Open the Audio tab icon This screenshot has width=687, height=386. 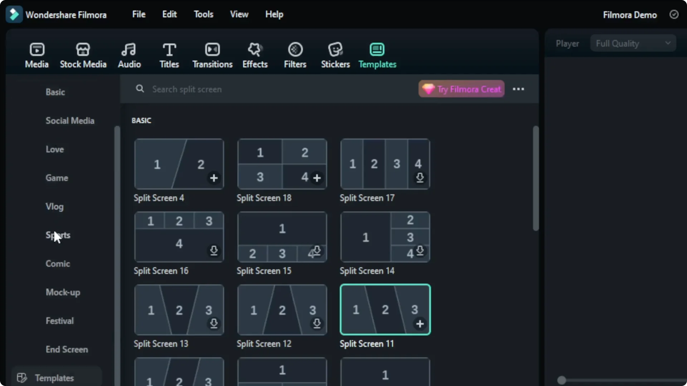(129, 50)
